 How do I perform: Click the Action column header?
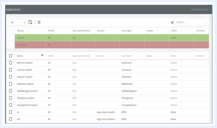click(x=173, y=56)
